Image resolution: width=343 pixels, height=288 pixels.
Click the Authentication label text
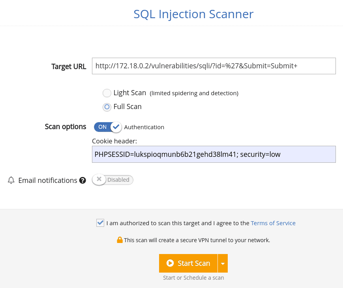[144, 127]
